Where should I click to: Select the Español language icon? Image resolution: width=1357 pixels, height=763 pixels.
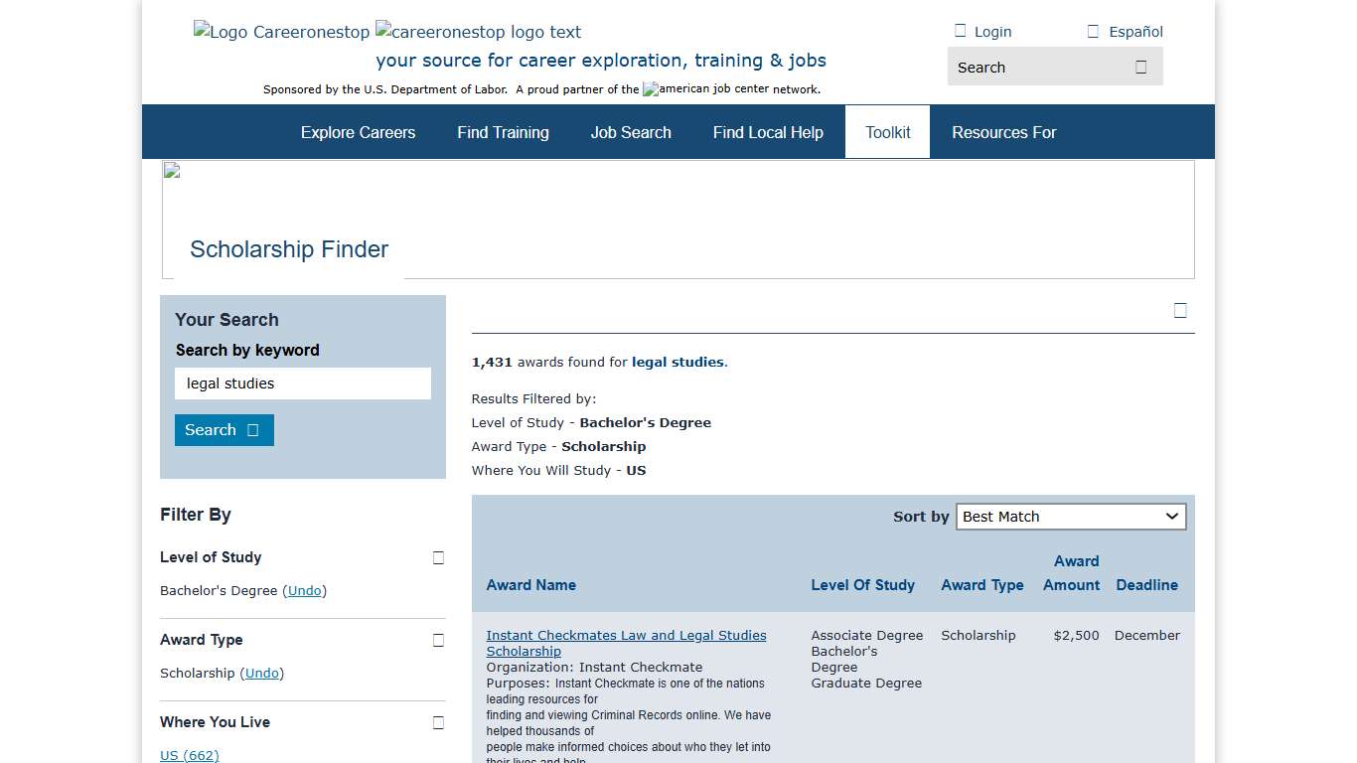(1092, 31)
